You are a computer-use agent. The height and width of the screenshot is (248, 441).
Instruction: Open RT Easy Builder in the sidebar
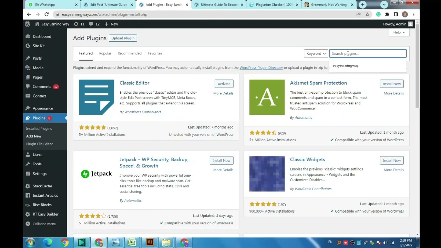point(45,214)
